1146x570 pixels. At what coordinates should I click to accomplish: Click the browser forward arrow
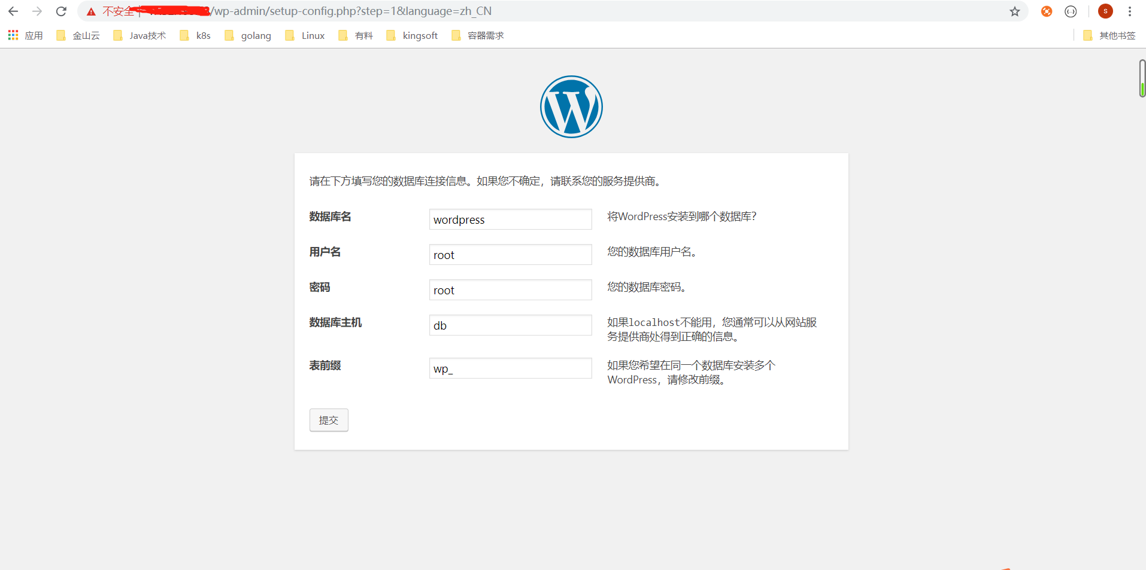pos(37,11)
